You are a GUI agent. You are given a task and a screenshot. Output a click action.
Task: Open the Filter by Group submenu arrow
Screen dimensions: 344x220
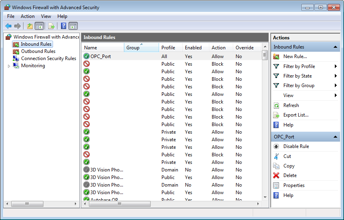[336, 86]
